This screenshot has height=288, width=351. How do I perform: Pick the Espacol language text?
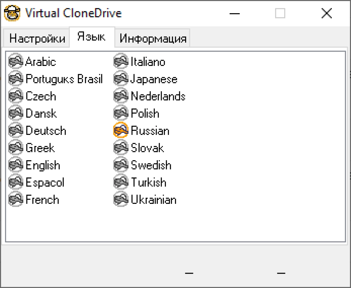[x=45, y=183]
